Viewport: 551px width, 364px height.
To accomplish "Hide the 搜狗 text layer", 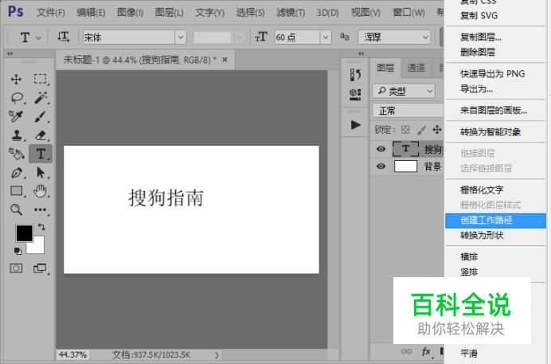I will pyautogui.click(x=381, y=149).
